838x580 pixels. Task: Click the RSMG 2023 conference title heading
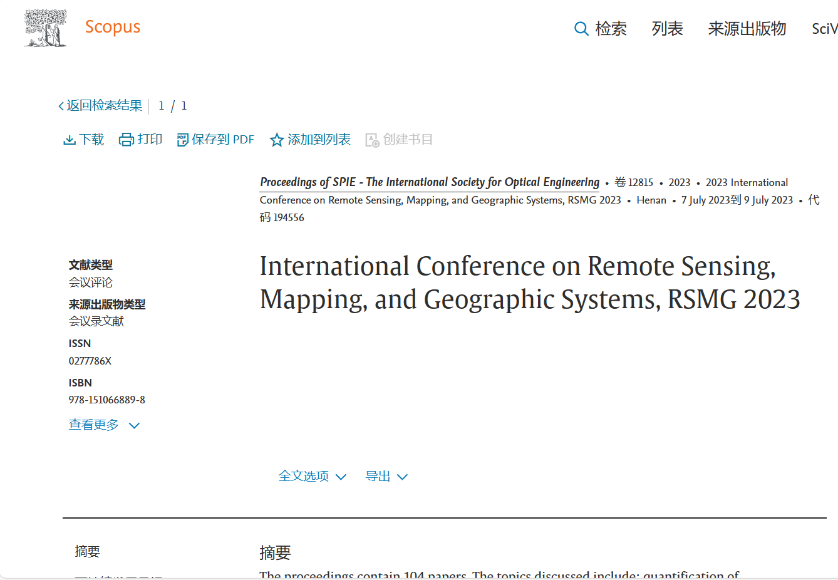pyautogui.click(x=529, y=282)
